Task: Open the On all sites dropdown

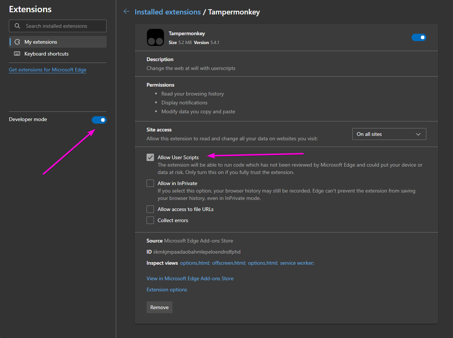Action: 389,134
